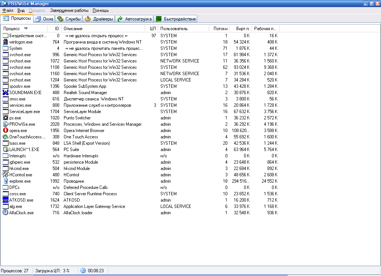
Task: Switch to the Автозагрузка tab
Action: (134, 19)
